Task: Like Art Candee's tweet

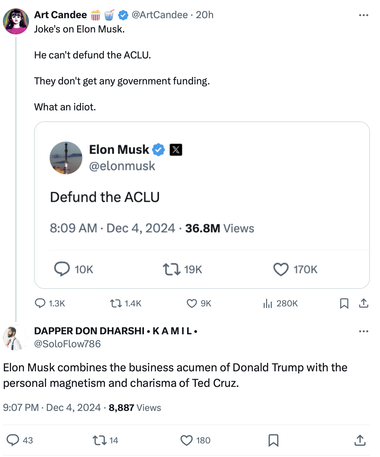Action: 192,303
